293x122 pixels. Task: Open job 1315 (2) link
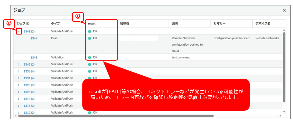(29, 106)
